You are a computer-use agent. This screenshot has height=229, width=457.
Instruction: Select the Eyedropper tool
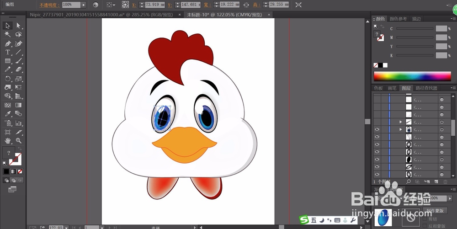(x=8, y=114)
